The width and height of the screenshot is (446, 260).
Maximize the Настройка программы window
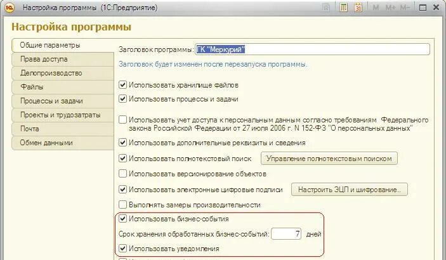click(x=423, y=8)
